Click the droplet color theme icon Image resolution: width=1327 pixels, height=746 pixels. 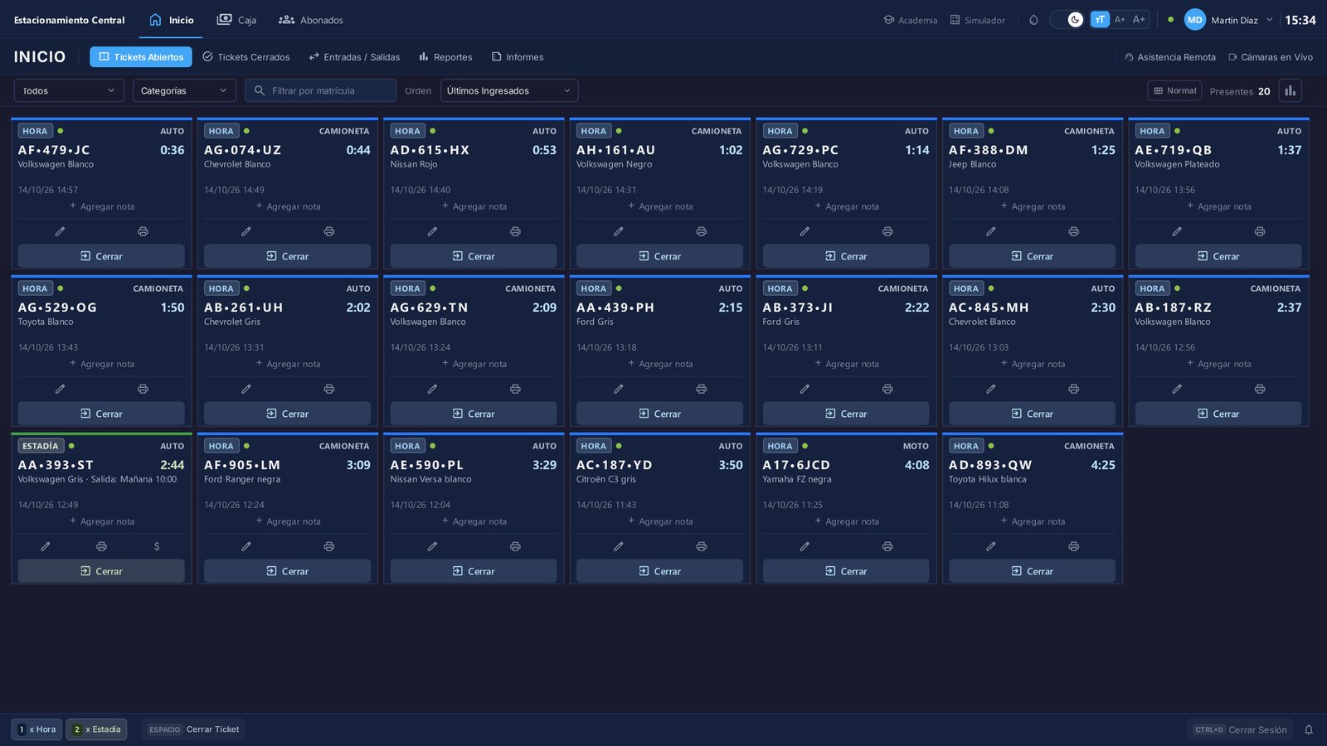click(x=1033, y=20)
